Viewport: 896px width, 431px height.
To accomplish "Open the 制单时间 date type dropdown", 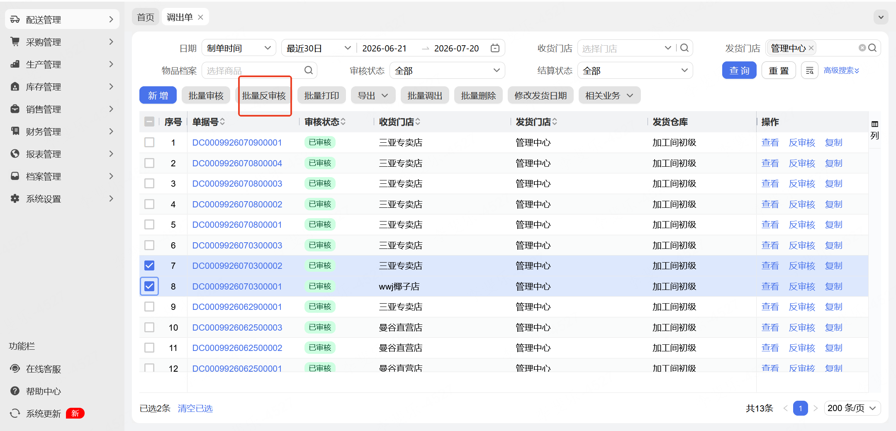I will (x=239, y=48).
